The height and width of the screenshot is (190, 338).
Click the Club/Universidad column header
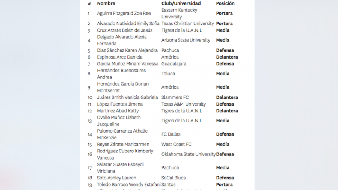point(178,3)
